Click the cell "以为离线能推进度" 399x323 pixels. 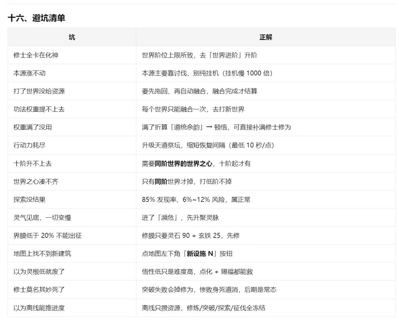point(39,308)
